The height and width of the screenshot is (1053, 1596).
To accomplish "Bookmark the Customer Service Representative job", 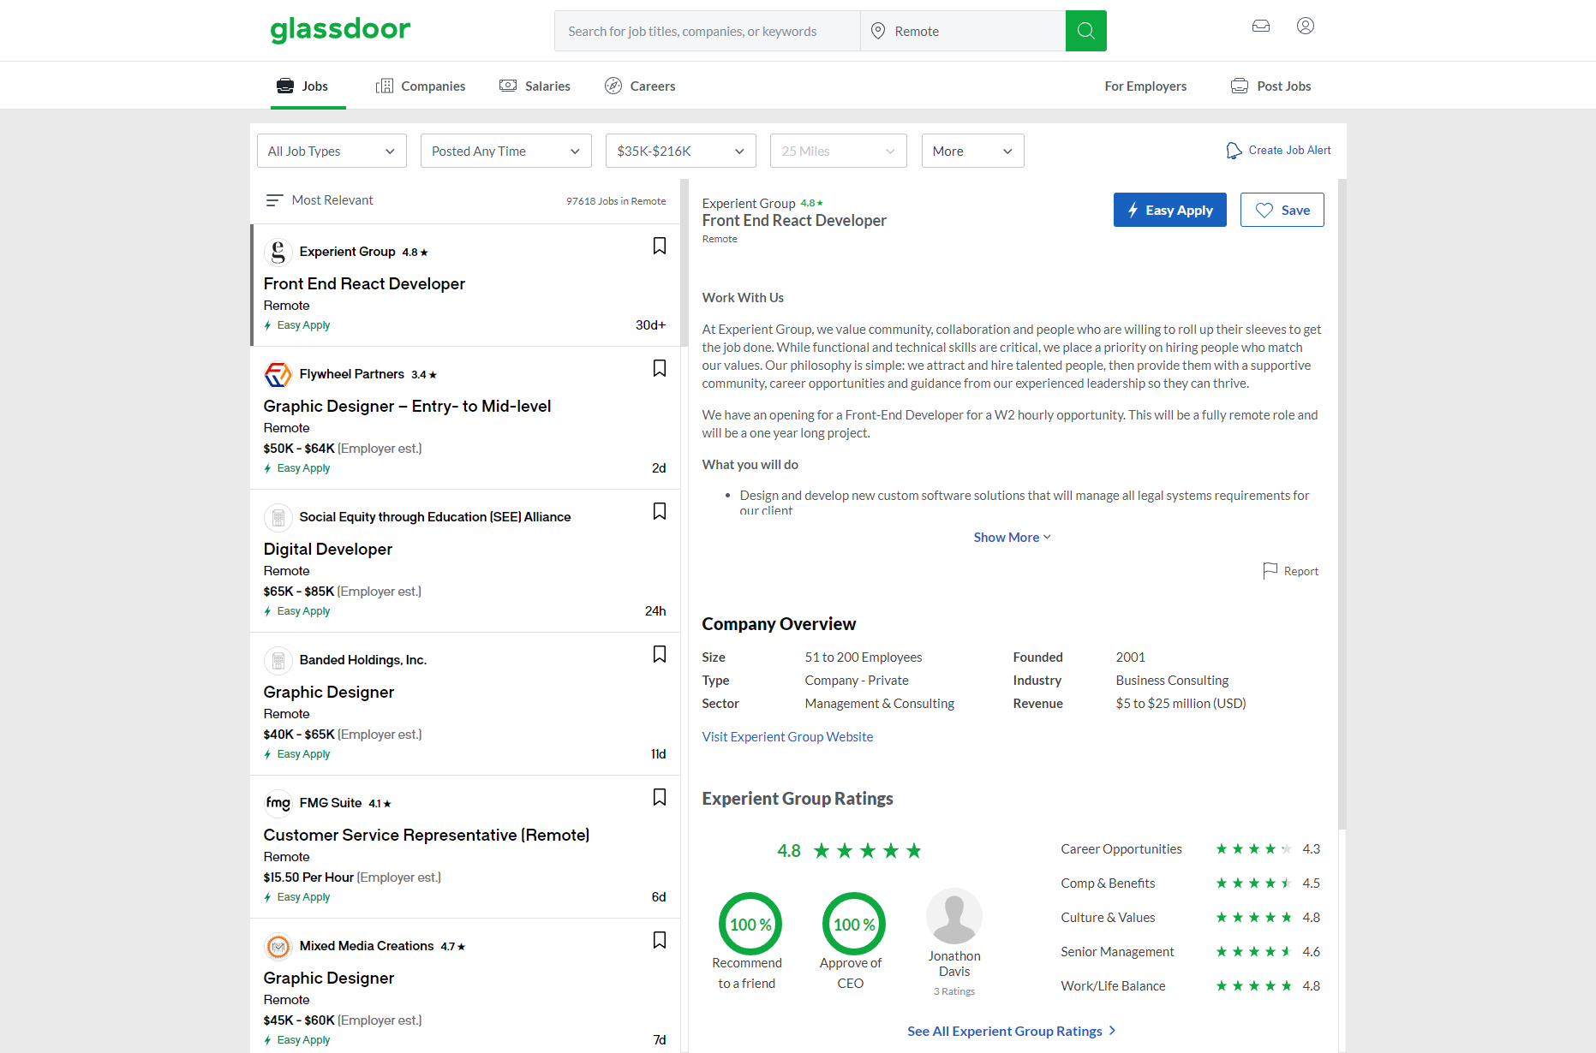I will 660,797.
